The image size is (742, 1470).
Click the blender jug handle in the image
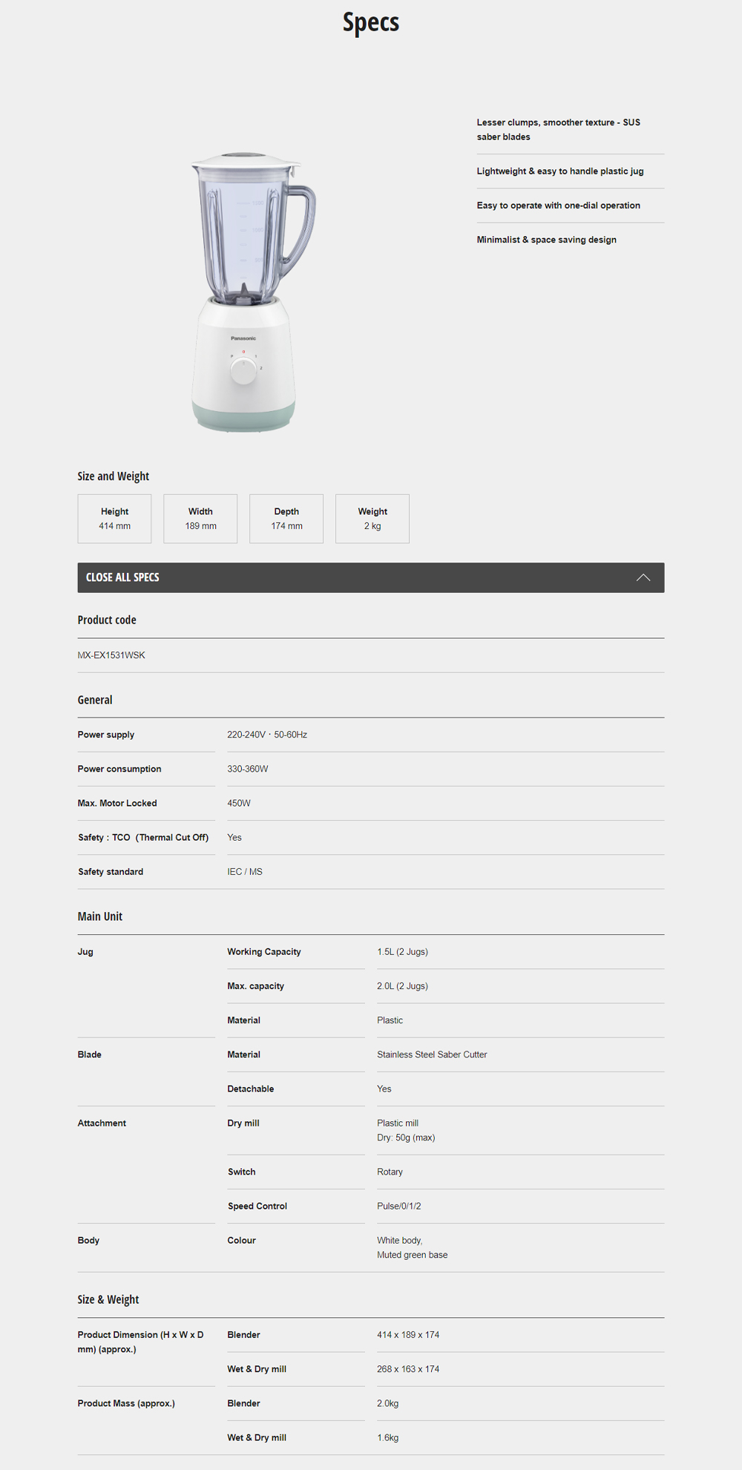click(x=301, y=223)
